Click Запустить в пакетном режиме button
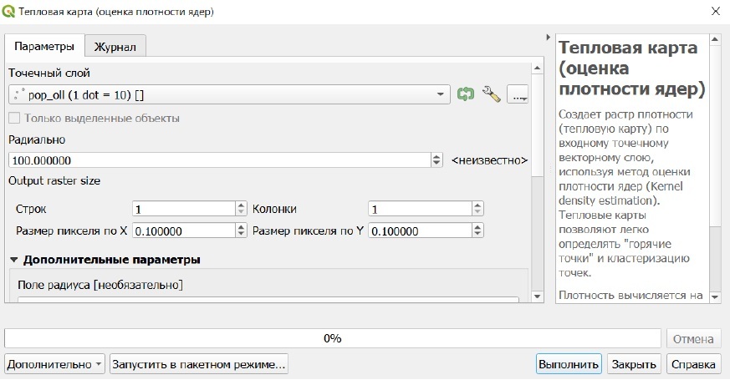This screenshot has height=380, width=730. (199, 364)
